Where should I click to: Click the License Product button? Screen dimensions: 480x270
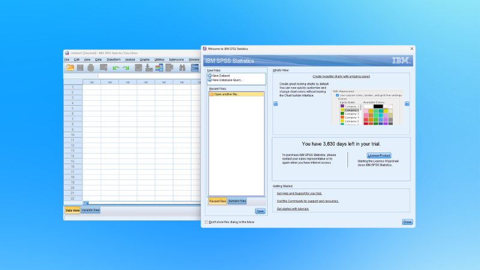click(x=379, y=155)
